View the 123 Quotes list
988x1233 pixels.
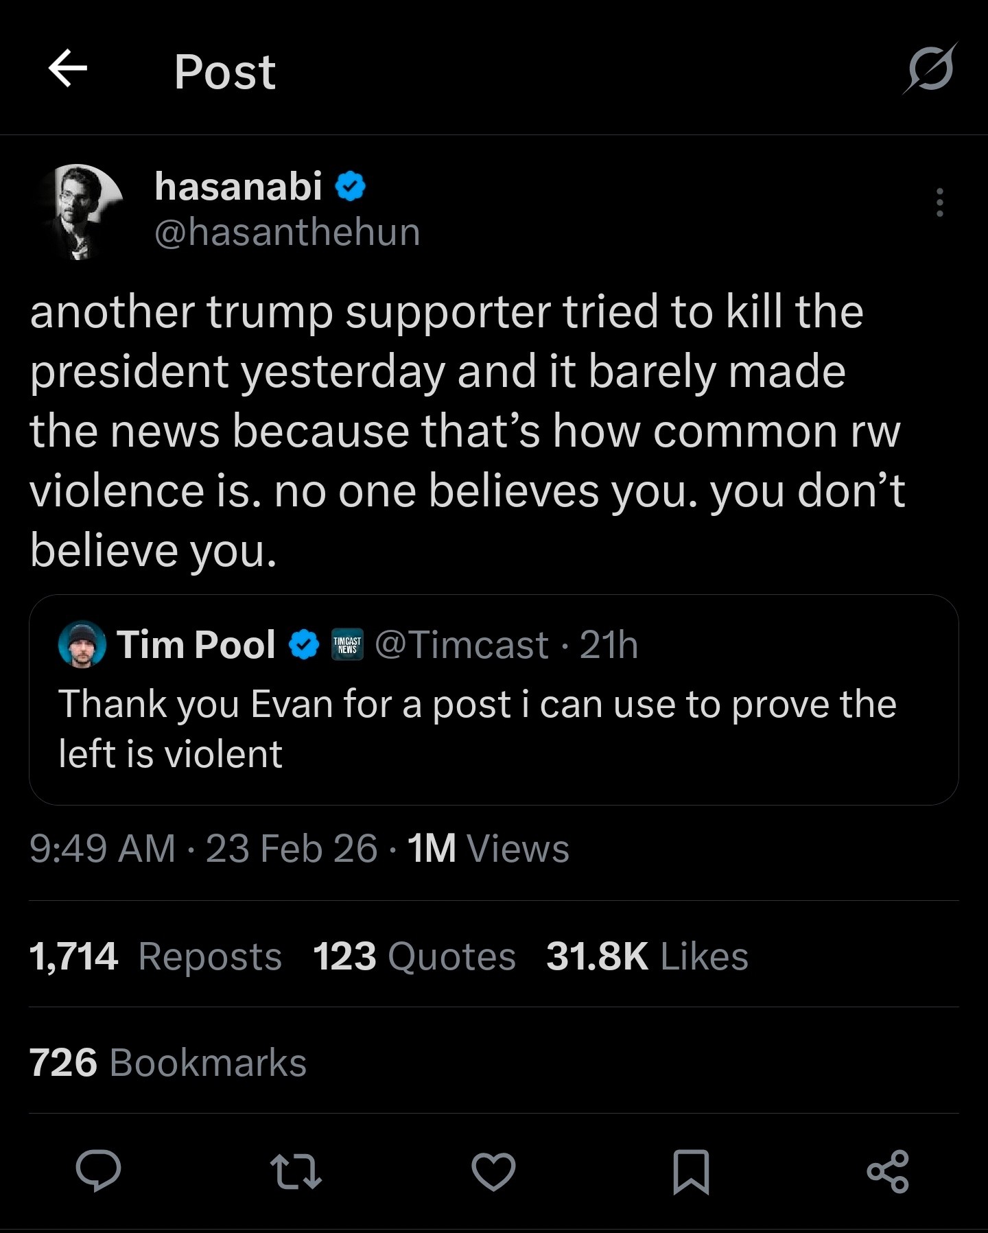[414, 956]
